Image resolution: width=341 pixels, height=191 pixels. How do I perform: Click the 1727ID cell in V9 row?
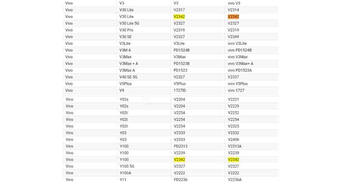(x=180, y=91)
